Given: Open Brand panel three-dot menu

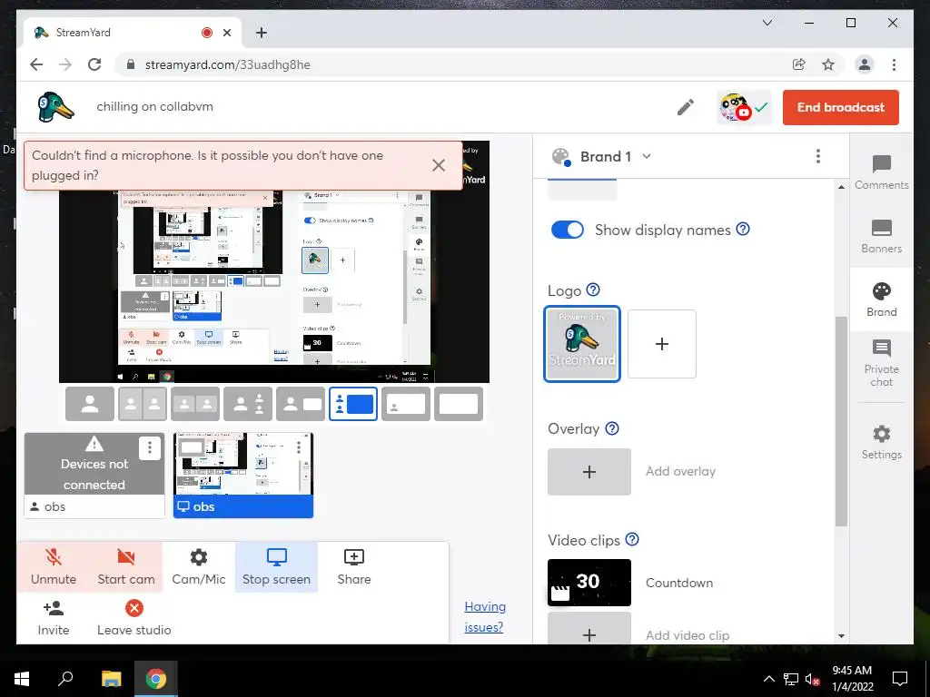Looking at the screenshot, I should tap(818, 156).
